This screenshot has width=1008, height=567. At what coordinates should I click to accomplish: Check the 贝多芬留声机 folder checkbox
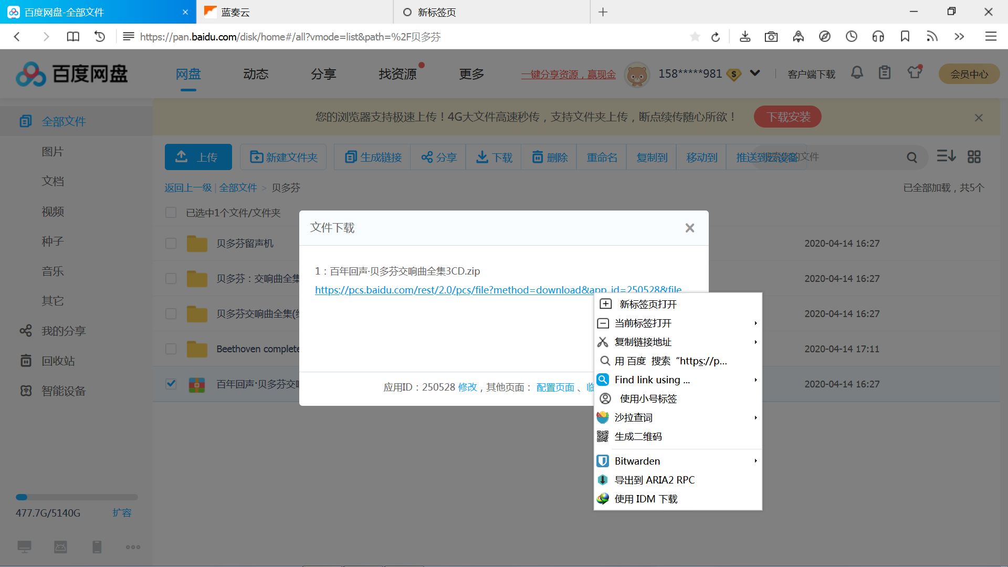(171, 244)
